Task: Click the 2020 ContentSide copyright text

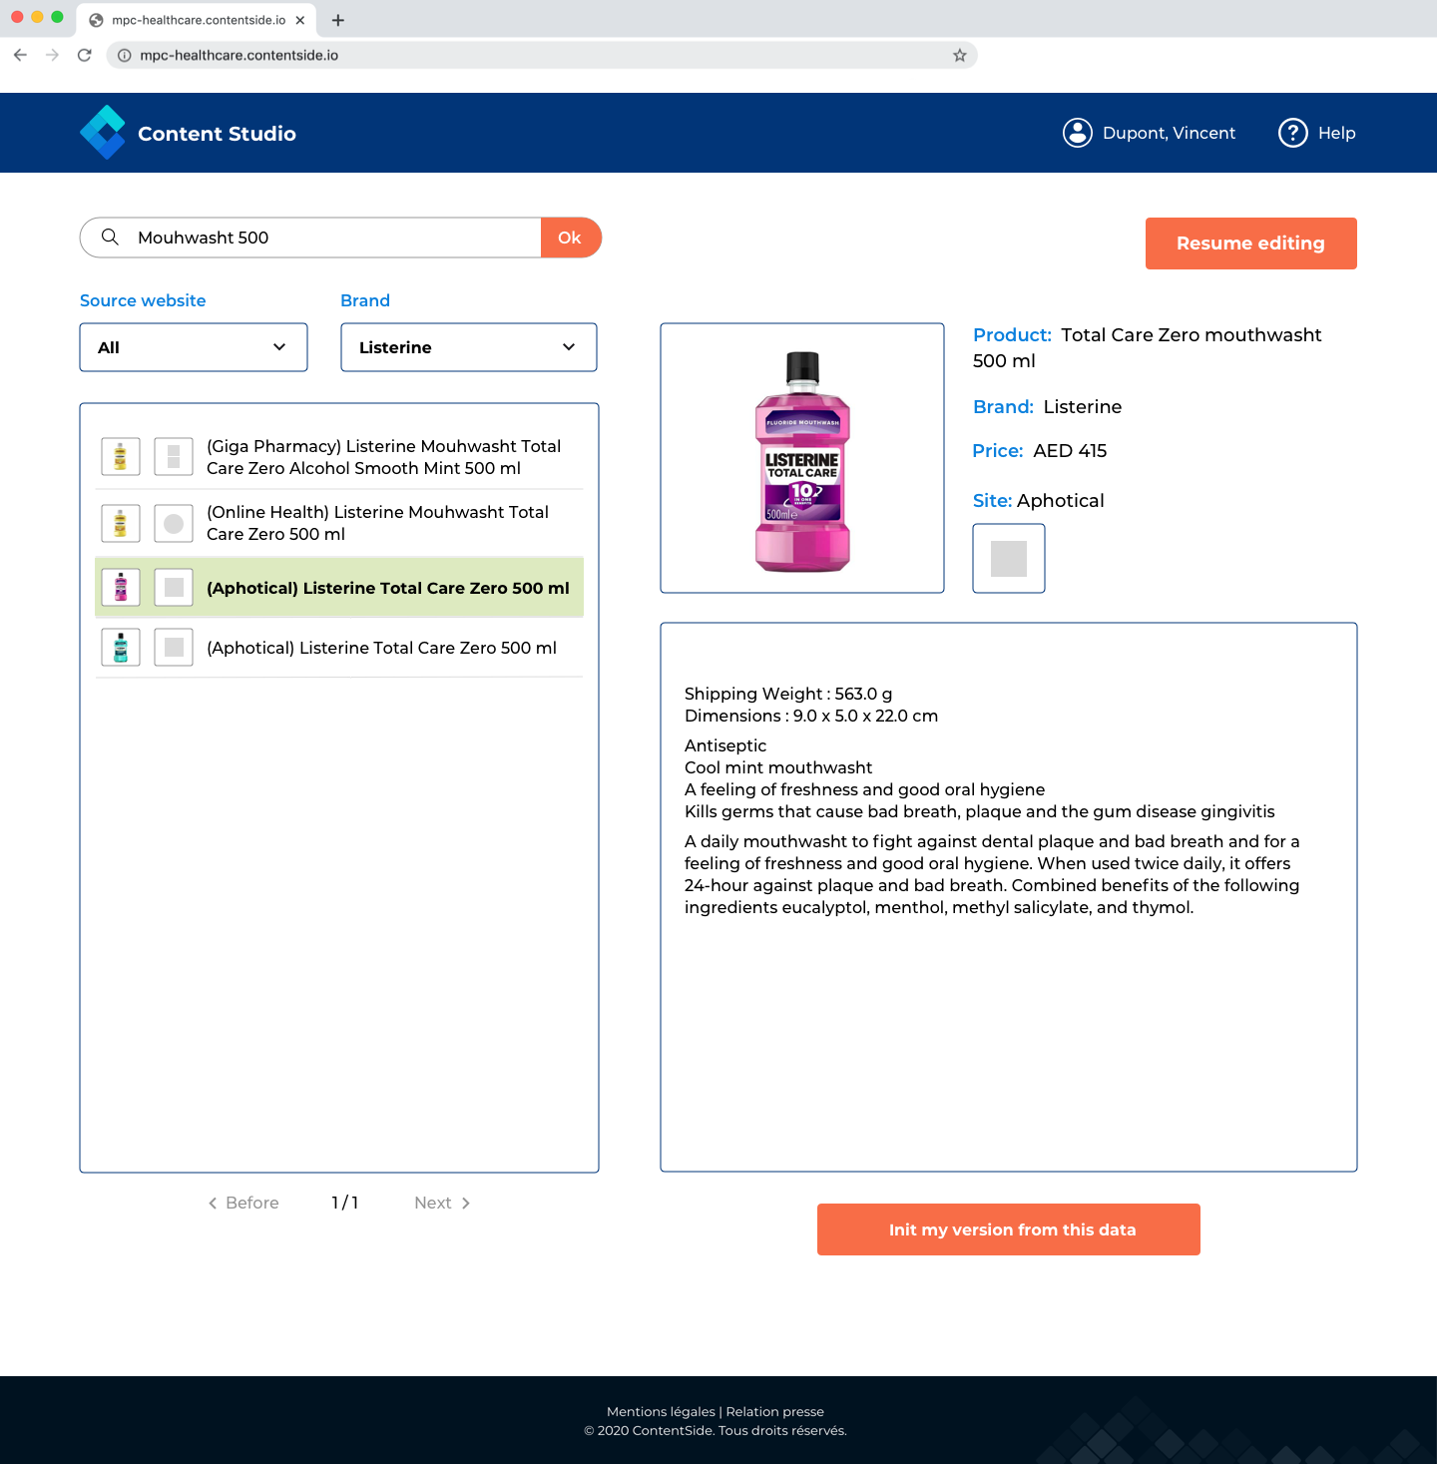Action: [716, 1430]
